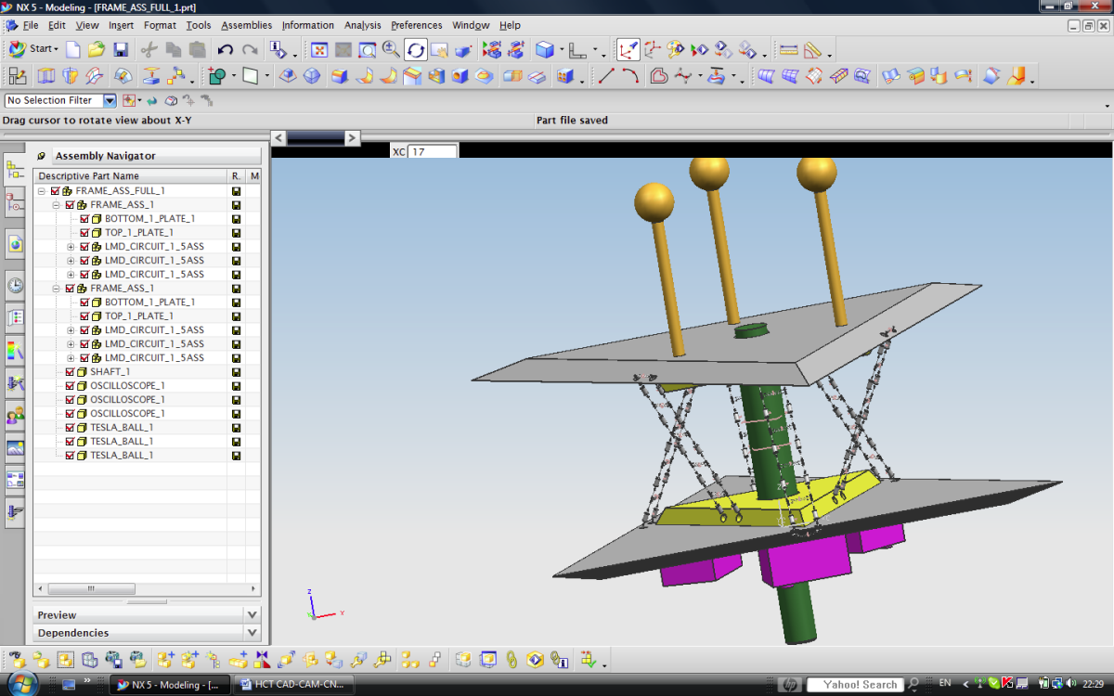Open the Analysis menu
Viewport: 1114px width, 696px height.
click(362, 25)
